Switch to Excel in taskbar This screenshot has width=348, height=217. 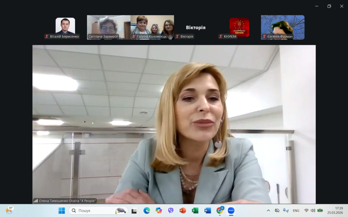click(195, 211)
